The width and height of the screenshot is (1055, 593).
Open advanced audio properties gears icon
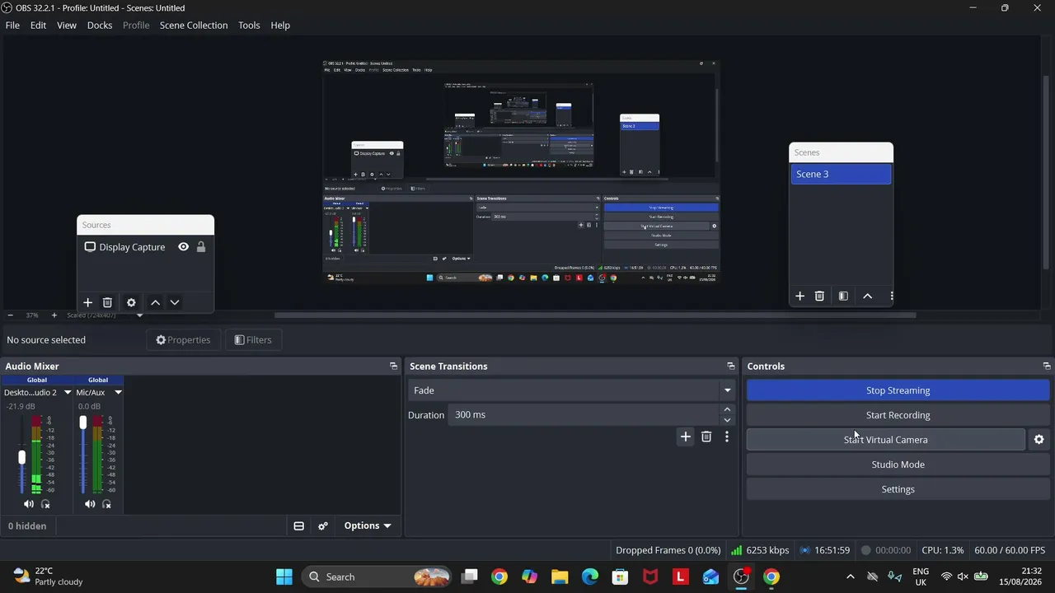pyautogui.click(x=323, y=525)
